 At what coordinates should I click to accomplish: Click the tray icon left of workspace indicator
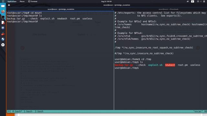click(x=188, y=1)
